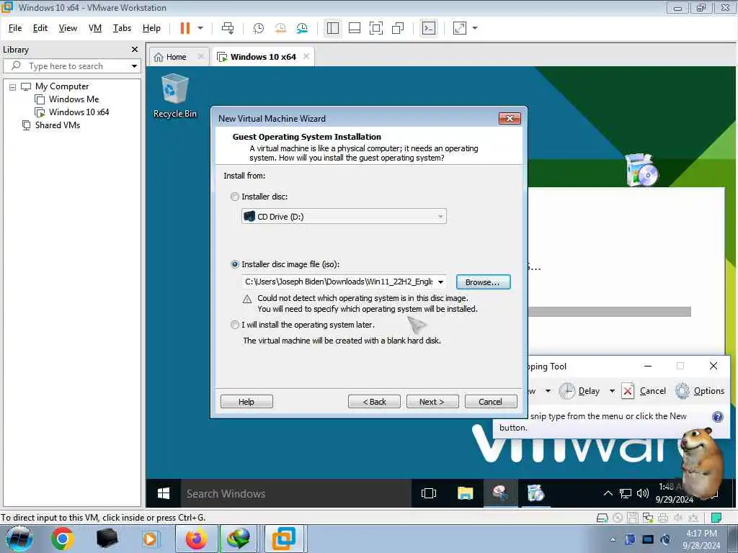Click the guest network tray icon
This screenshot has width=738, height=553.
[626, 493]
